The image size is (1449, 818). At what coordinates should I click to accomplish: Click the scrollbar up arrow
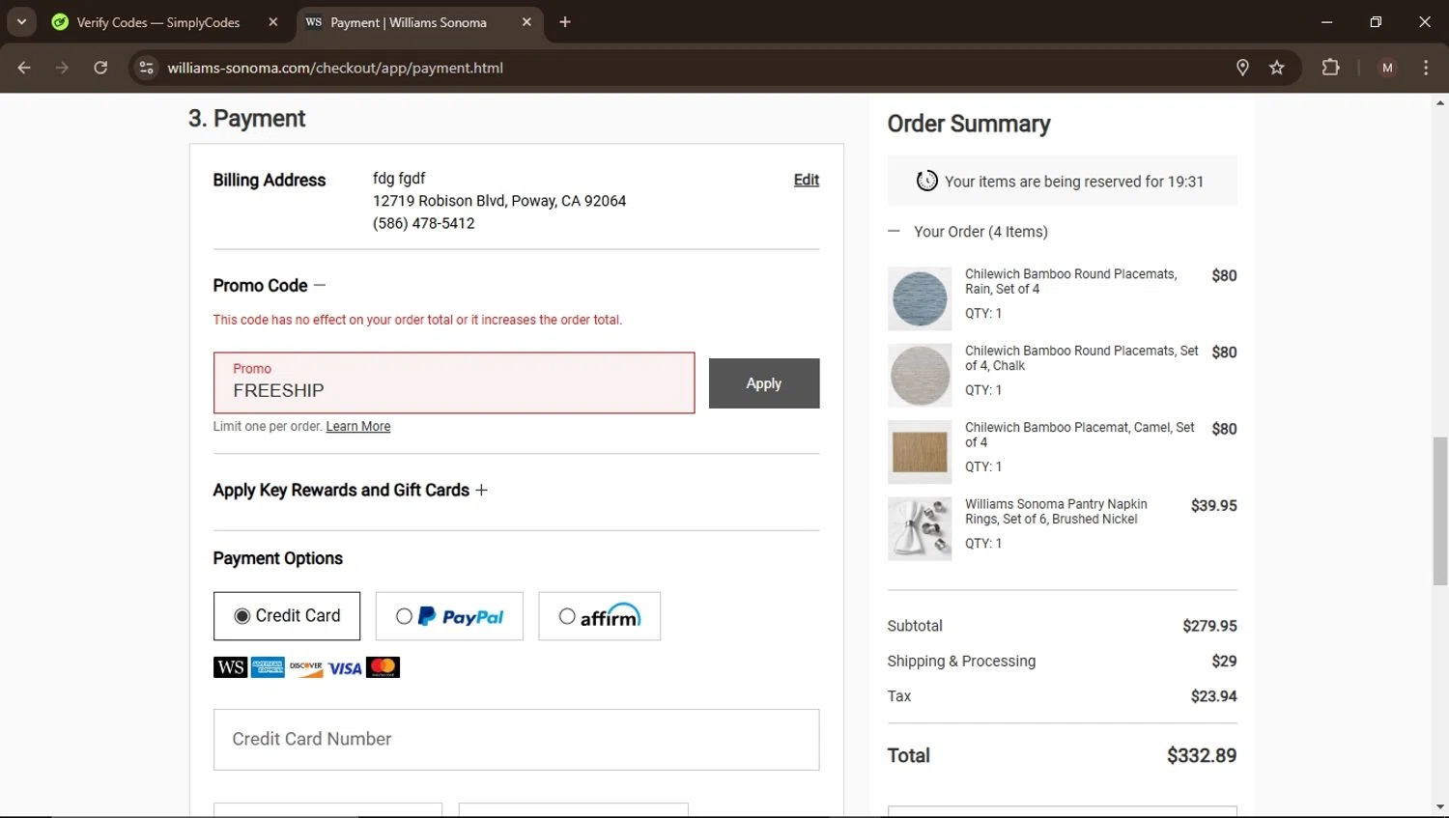click(x=1440, y=101)
